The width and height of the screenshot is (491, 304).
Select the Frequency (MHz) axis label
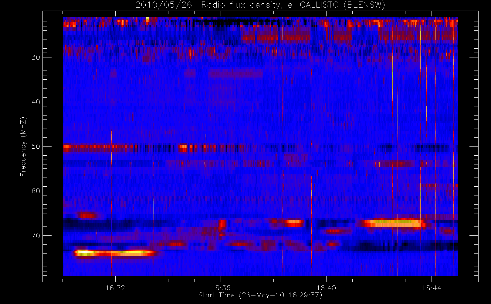(23, 147)
